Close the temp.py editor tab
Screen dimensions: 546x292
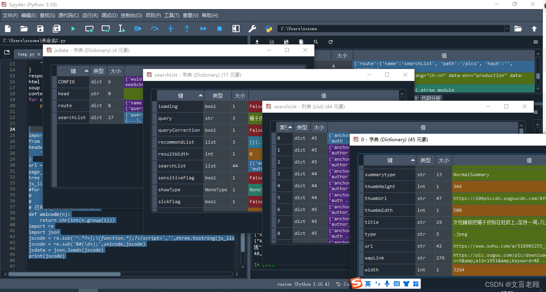[39, 54]
